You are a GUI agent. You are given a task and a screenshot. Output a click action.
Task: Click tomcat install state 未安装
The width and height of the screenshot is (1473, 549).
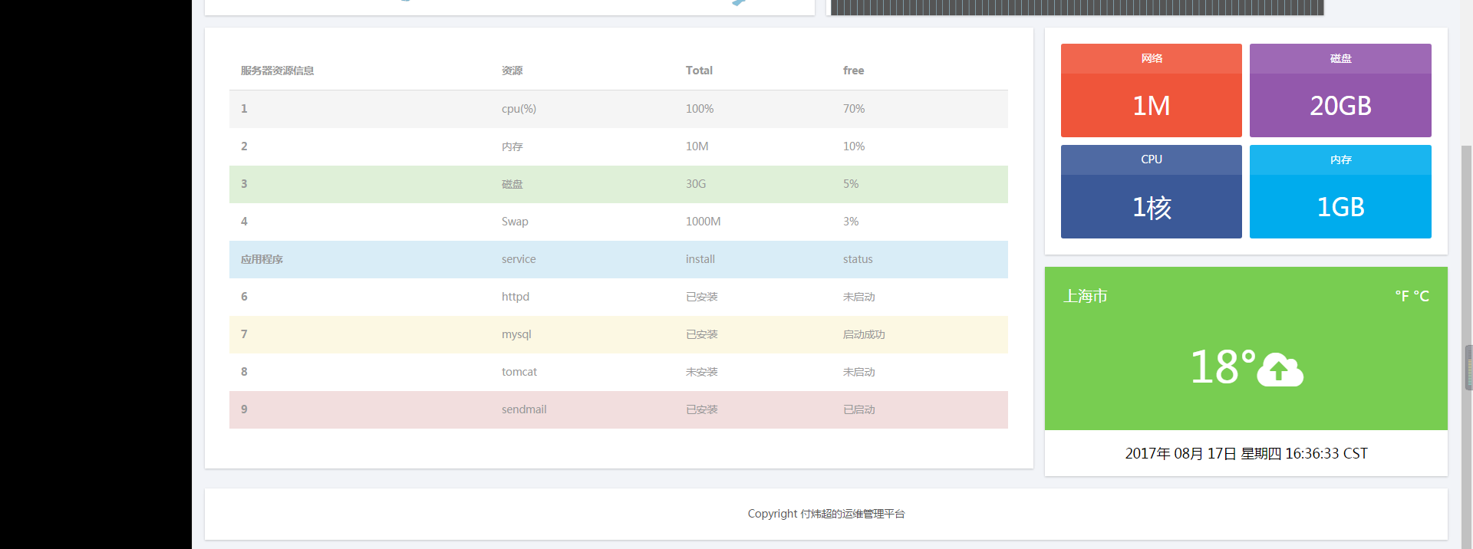click(x=701, y=372)
